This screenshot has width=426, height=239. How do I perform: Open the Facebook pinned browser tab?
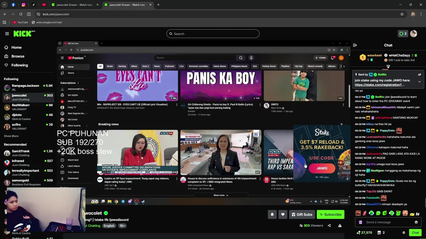(13, 5)
